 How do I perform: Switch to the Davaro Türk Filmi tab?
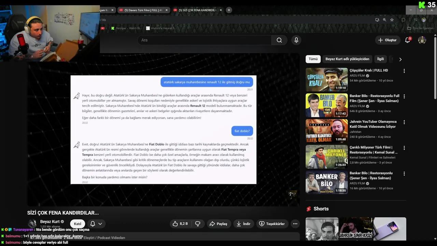pyautogui.click(x=143, y=10)
